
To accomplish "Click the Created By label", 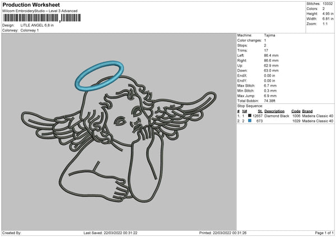I will pos(12,233).
